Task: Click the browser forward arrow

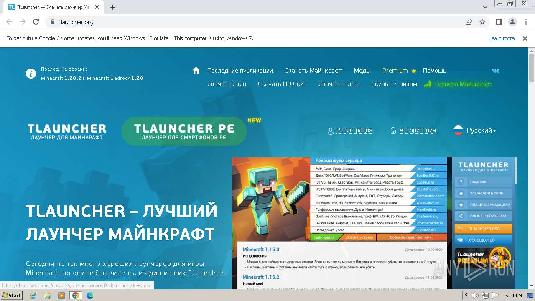Action: click(23, 22)
